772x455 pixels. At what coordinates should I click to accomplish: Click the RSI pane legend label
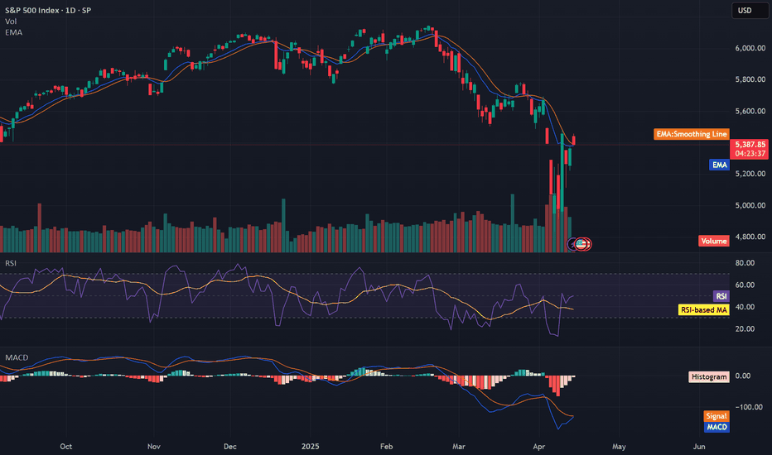11,263
